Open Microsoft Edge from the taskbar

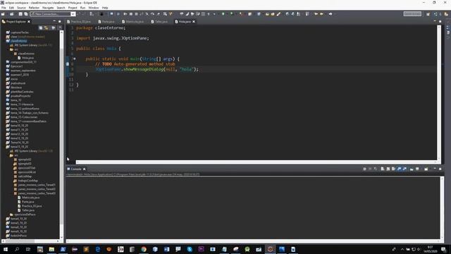pos(97,249)
